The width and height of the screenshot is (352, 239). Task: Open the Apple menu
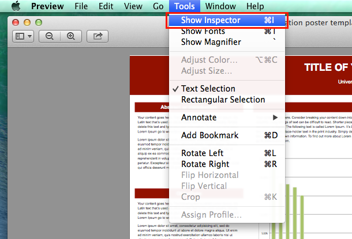click(x=16, y=6)
